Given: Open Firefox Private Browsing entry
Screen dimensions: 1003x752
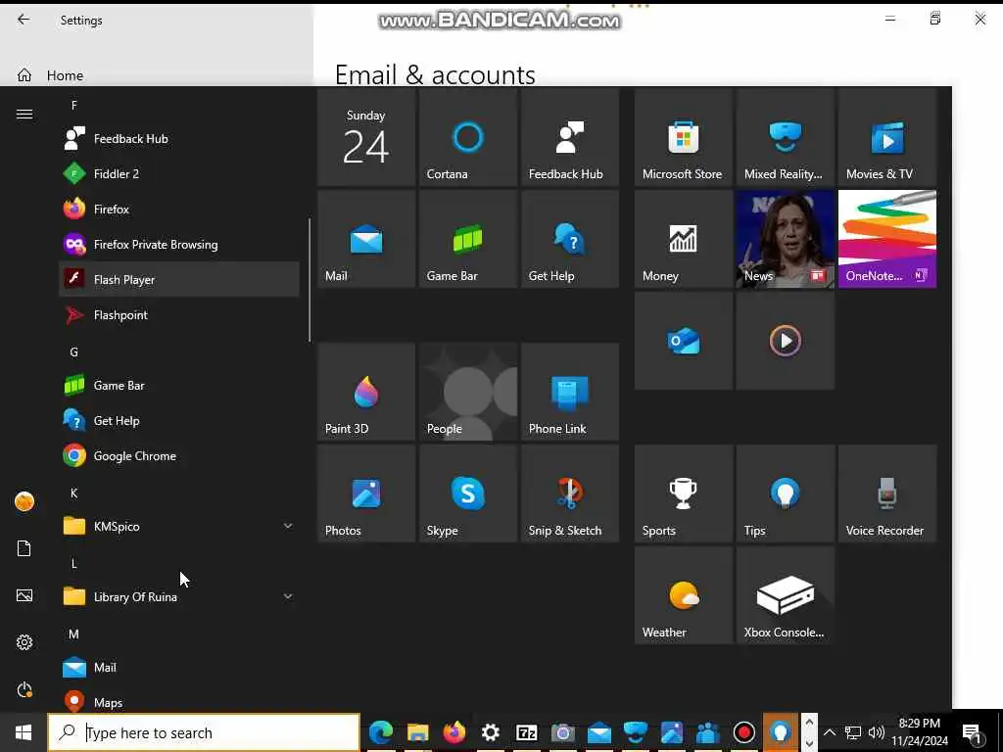Looking at the screenshot, I should [x=179, y=244].
